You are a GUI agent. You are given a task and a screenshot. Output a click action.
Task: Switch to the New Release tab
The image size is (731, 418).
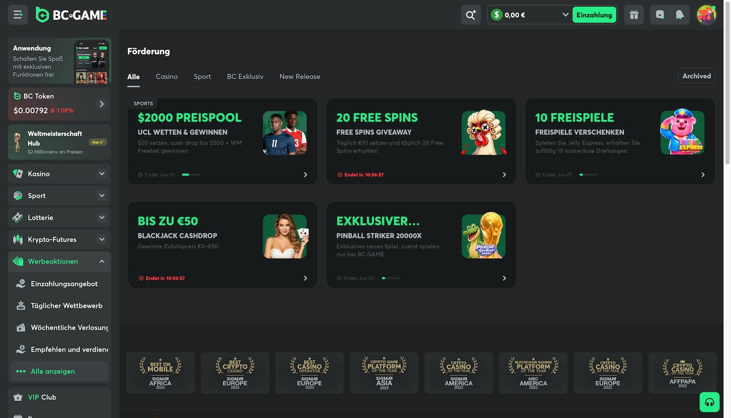coord(300,77)
